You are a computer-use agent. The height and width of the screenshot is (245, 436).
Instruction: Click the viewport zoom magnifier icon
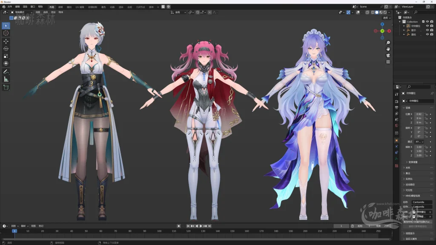388,43
